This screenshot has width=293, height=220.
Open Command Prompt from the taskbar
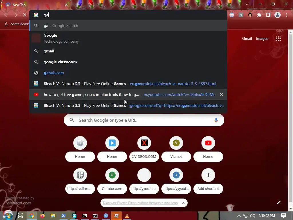[95, 216]
